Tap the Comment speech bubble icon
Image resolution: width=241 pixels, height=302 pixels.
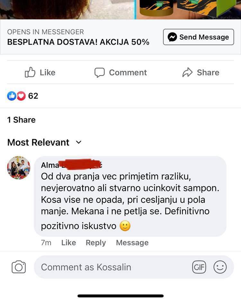coord(100,72)
